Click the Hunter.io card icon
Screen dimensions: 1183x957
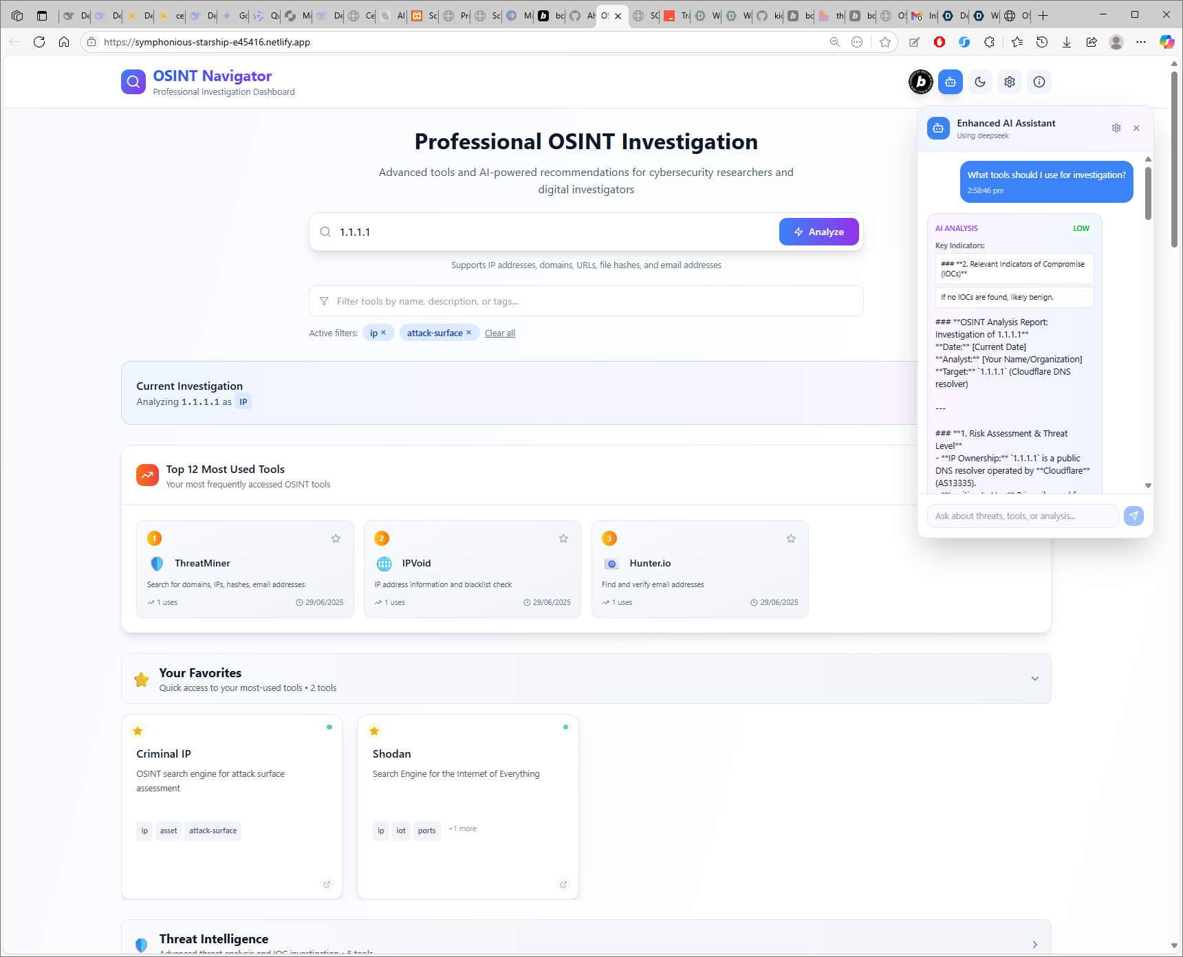click(611, 564)
